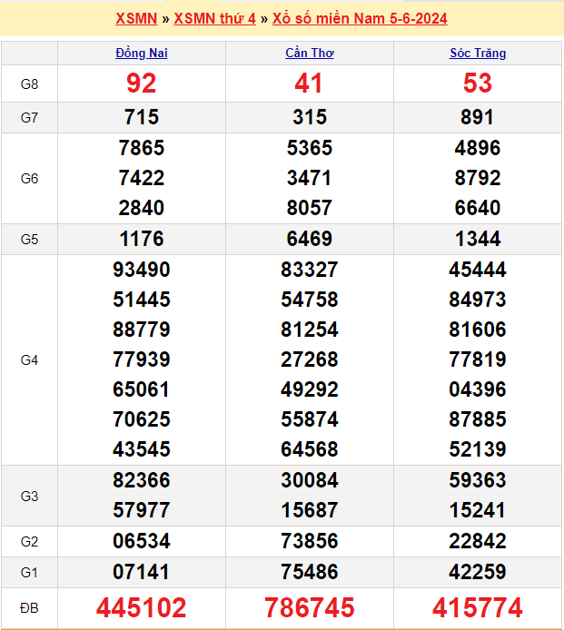Click the red G8 number 92
Screen dimensions: 564x630
pyautogui.click(x=142, y=84)
